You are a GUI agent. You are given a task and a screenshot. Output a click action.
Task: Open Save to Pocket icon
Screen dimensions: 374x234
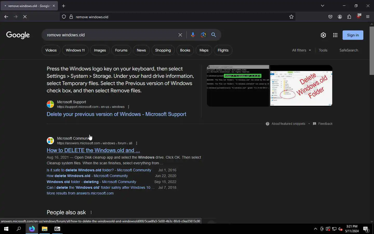click(330, 17)
